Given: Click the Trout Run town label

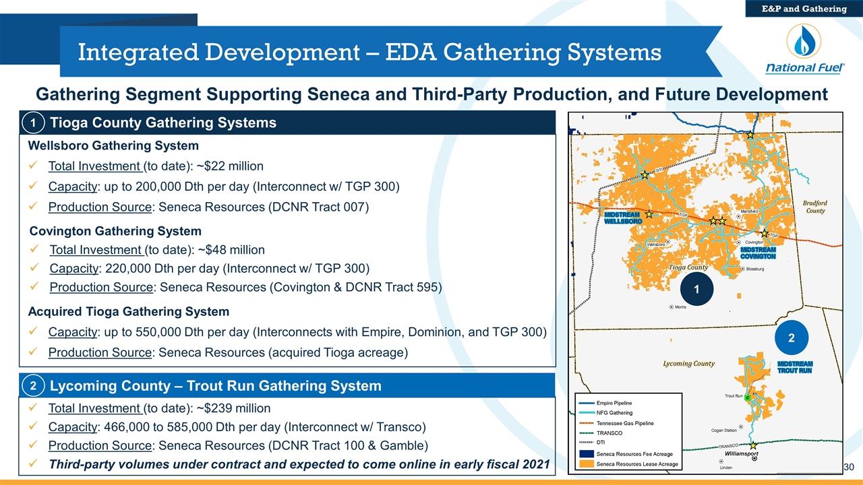Looking at the screenshot, I should [x=734, y=396].
